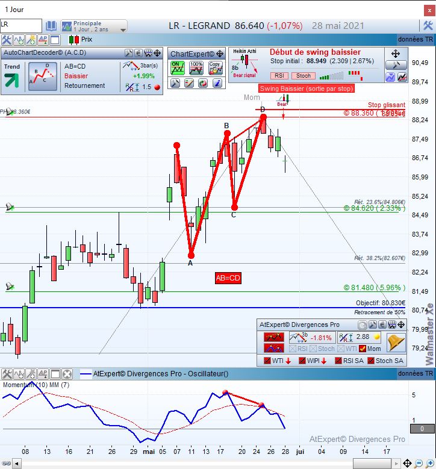Viewport: 436px width, 469px height.
Task: Click the Swing Baissier (sortie par stop) label
Action: [x=307, y=89]
